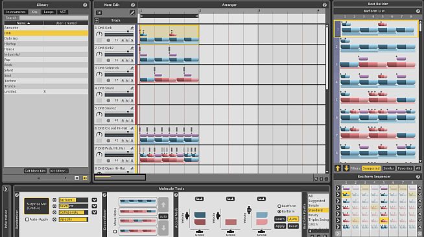The width and height of the screenshot is (424, 237).
Task: Toggle Velocity randomizer enable circle
Action: pyautogui.click(x=54, y=220)
